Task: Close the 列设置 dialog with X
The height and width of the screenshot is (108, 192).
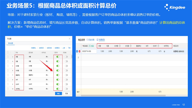Action: pyautogui.click(x=69, y=39)
